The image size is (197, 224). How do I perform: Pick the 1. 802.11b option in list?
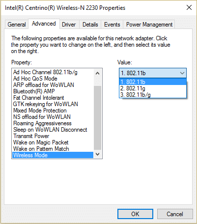point(153,82)
